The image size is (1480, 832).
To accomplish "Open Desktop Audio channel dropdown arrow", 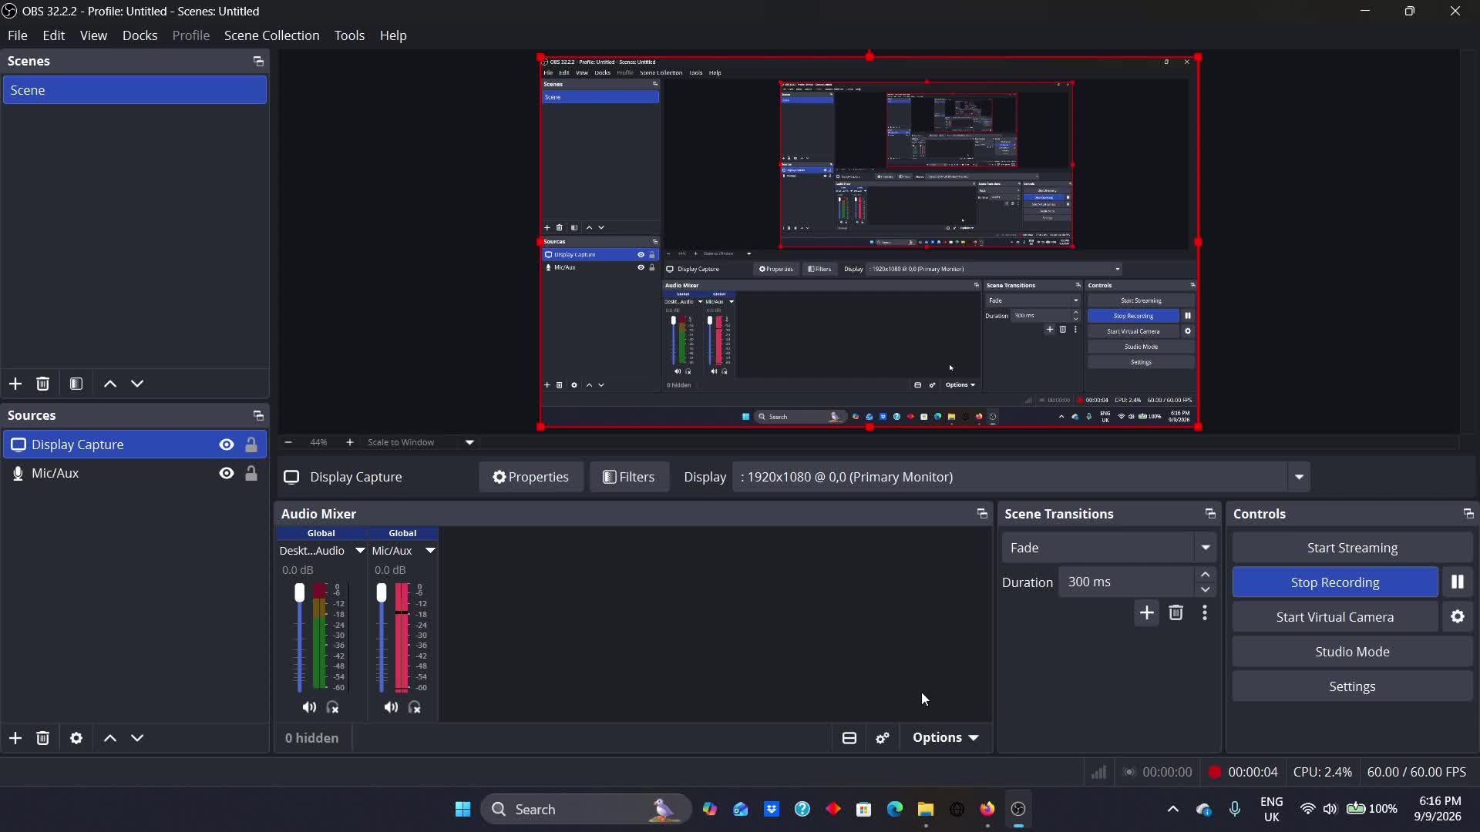I will point(360,551).
